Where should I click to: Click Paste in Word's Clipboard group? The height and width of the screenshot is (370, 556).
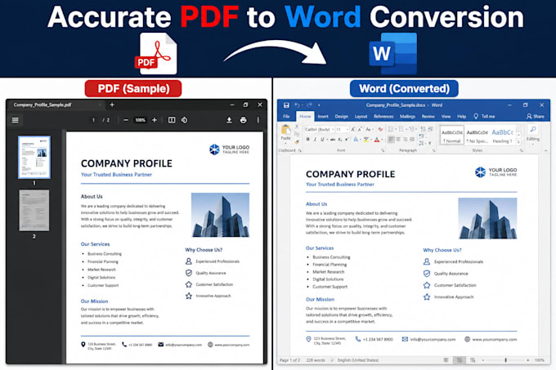(x=286, y=133)
